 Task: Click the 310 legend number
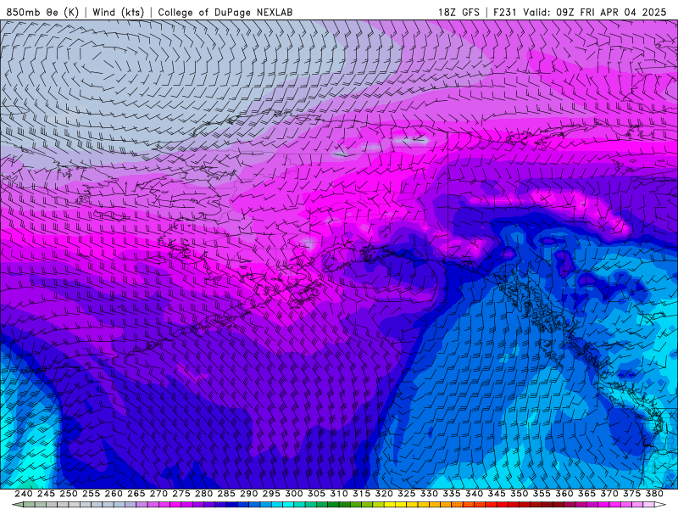coord(338,494)
